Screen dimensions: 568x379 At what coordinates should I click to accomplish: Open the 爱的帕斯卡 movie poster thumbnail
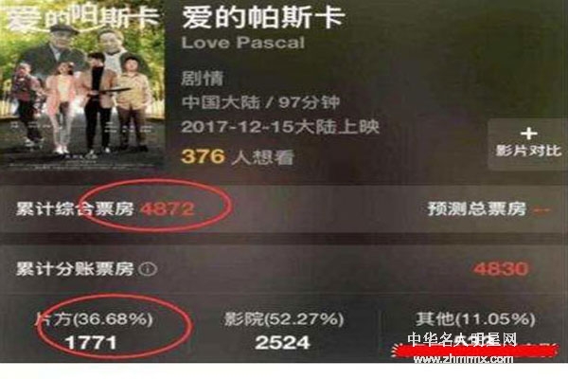tap(81, 85)
